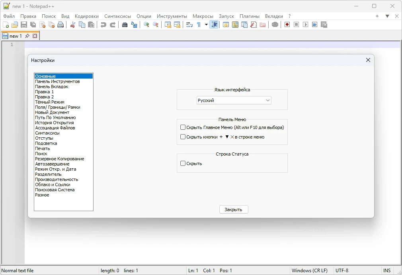The width and height of the screenshot is (402, 275).
Task: Click the save recorded macro icon
Action: [324, 25]
